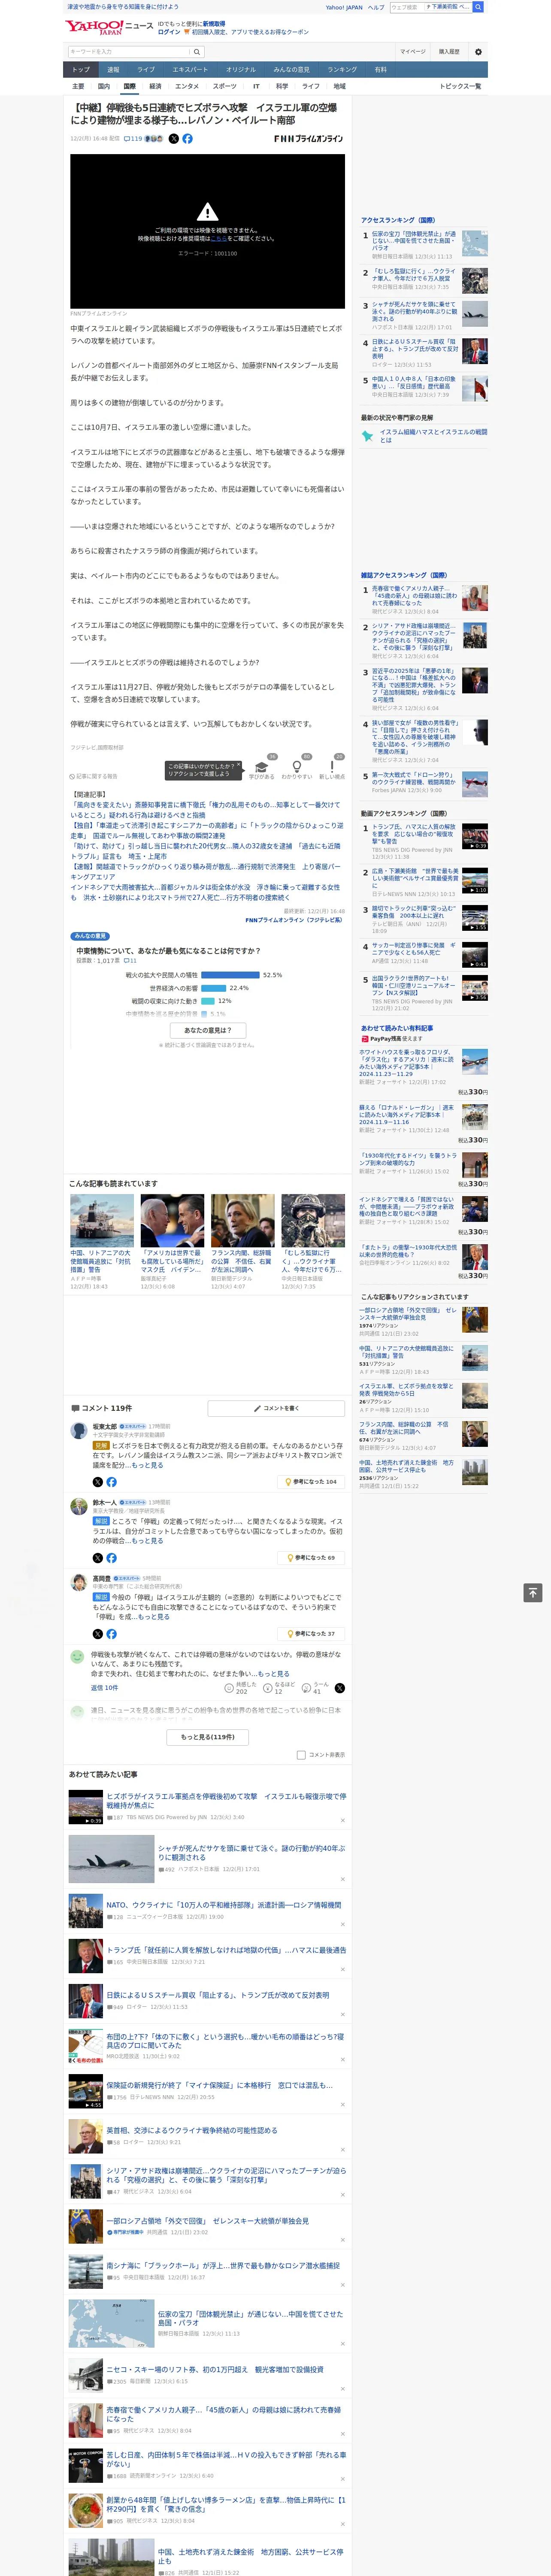This screenshot has height=2576, width=551.
Task: Open イスラム組織ハマスとイスラエルの戦闘とは link
Action: pyautogui.click(x=433, y=436)
